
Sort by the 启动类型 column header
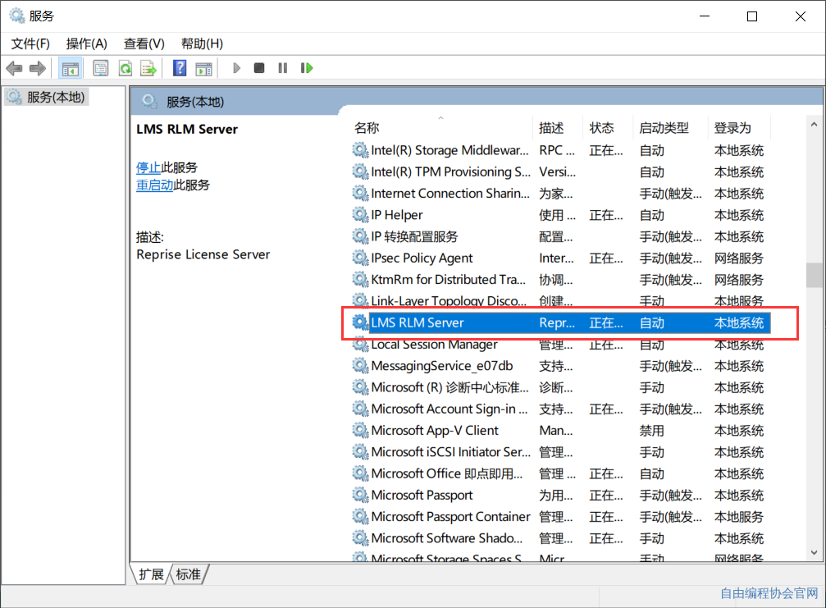(671, 127)
